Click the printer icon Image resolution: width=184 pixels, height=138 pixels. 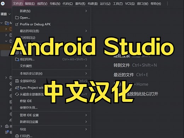click(x=17, y=136)
